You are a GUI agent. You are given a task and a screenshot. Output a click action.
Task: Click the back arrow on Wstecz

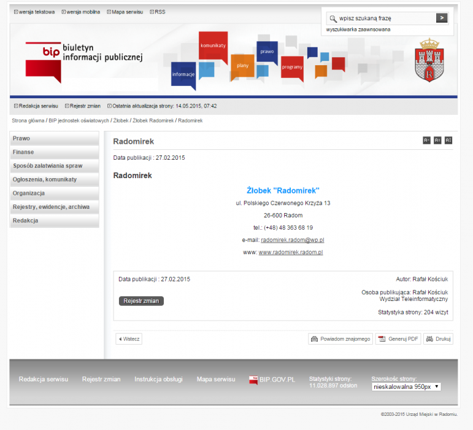(120, 339)
